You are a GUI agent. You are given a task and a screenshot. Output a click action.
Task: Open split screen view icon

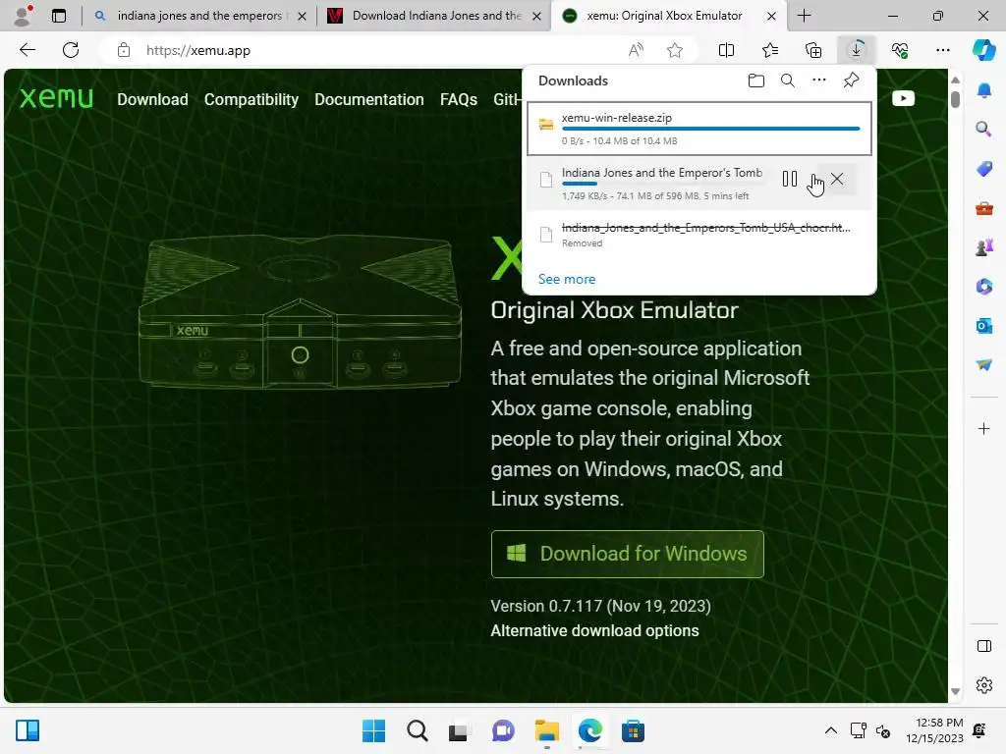(726, 50)
